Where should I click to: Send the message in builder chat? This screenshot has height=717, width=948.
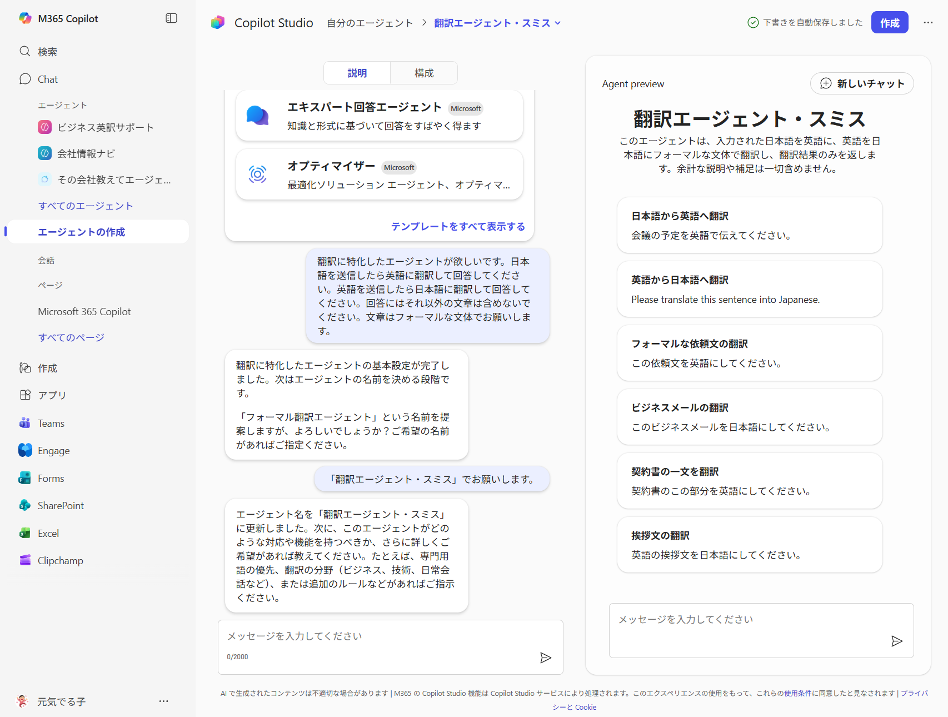click(545, 658)
